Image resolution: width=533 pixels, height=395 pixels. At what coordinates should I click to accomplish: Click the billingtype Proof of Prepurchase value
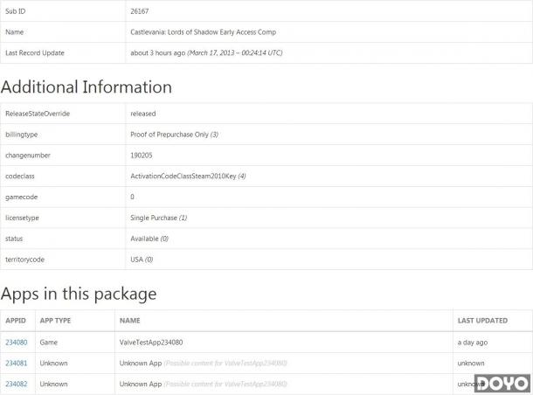pos(175,135)
